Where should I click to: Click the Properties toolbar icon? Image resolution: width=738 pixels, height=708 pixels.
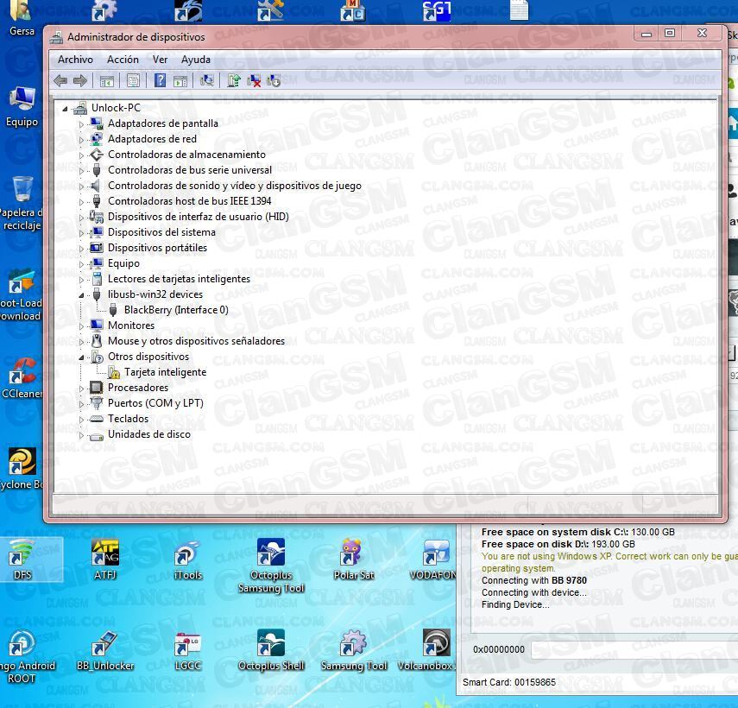point(133,81)
